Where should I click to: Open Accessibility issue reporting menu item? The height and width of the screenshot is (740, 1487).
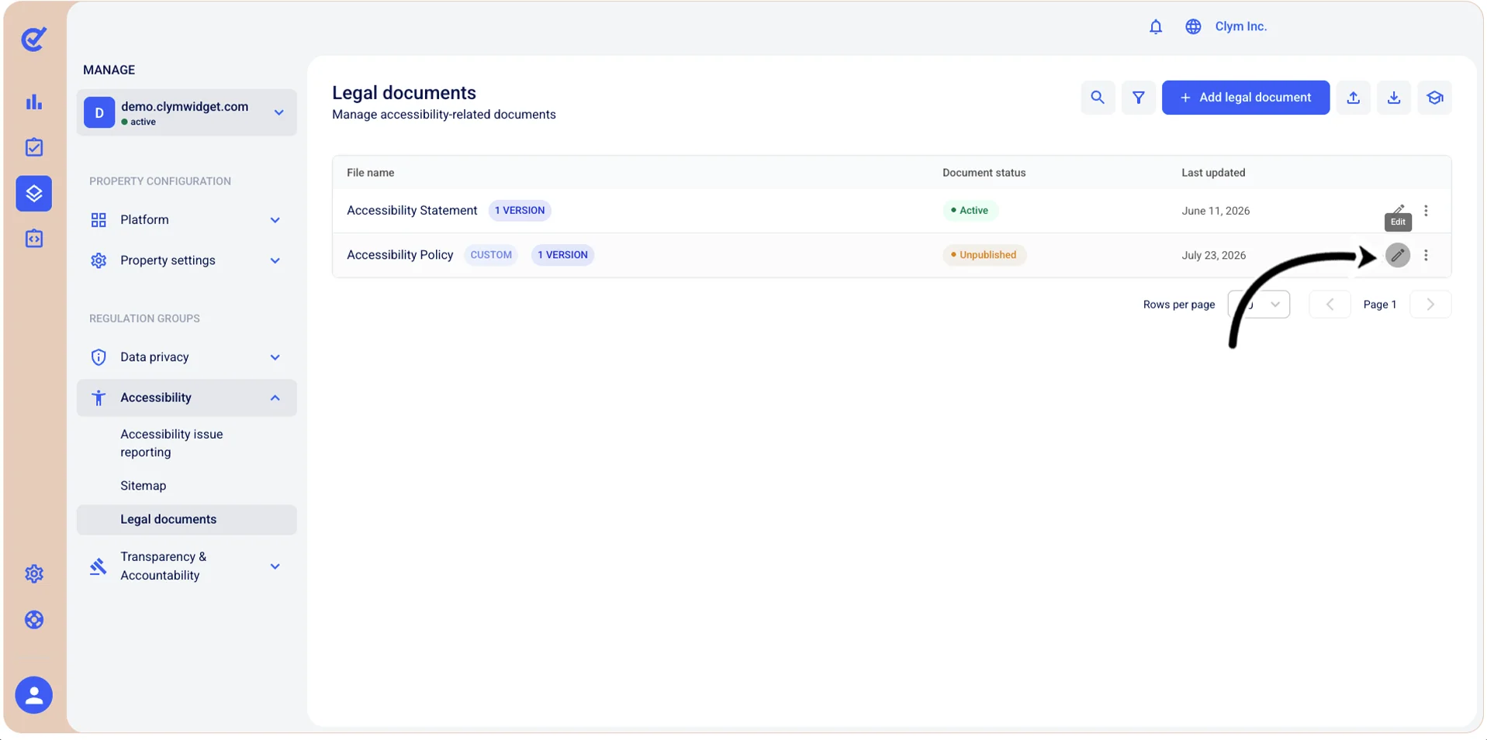(x=171, y=443)
